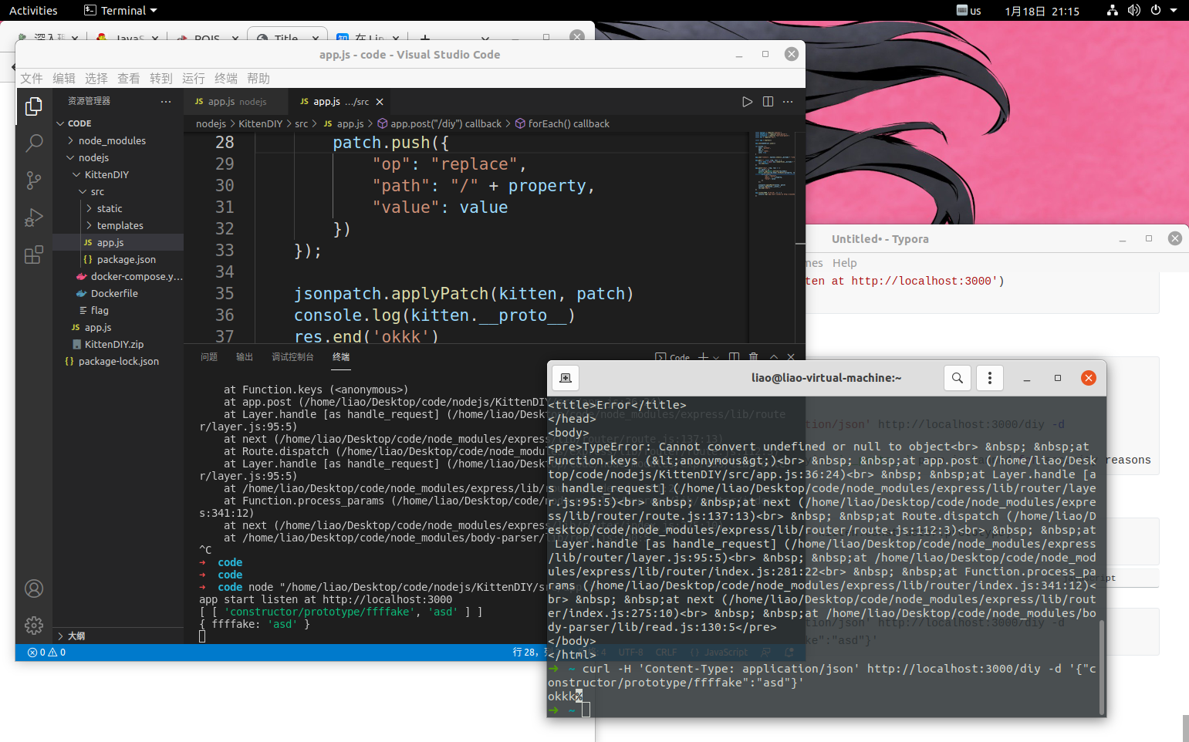1189x742 pixels.
Task: Open the 选择 menu
Action: (x=96, y=79)
